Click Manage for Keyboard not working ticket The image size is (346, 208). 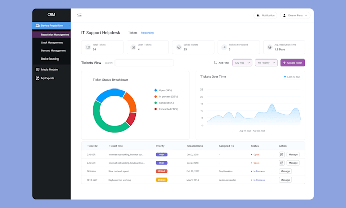click(285, 180)
